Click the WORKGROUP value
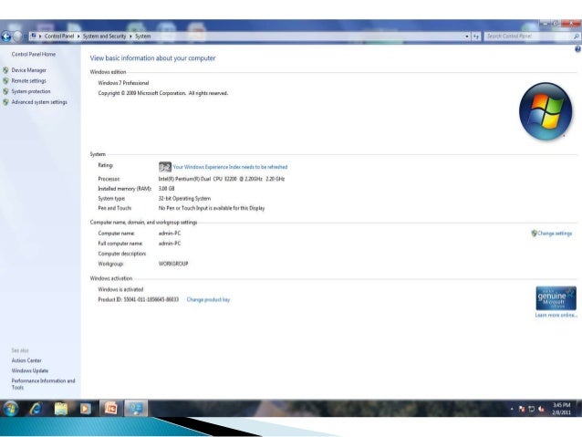 point(173,264)
